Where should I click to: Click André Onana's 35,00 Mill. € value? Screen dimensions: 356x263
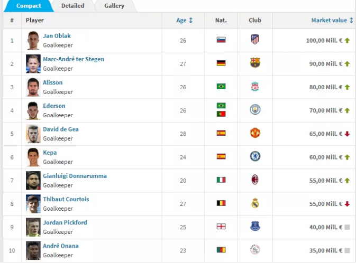(x=325, y=250)
